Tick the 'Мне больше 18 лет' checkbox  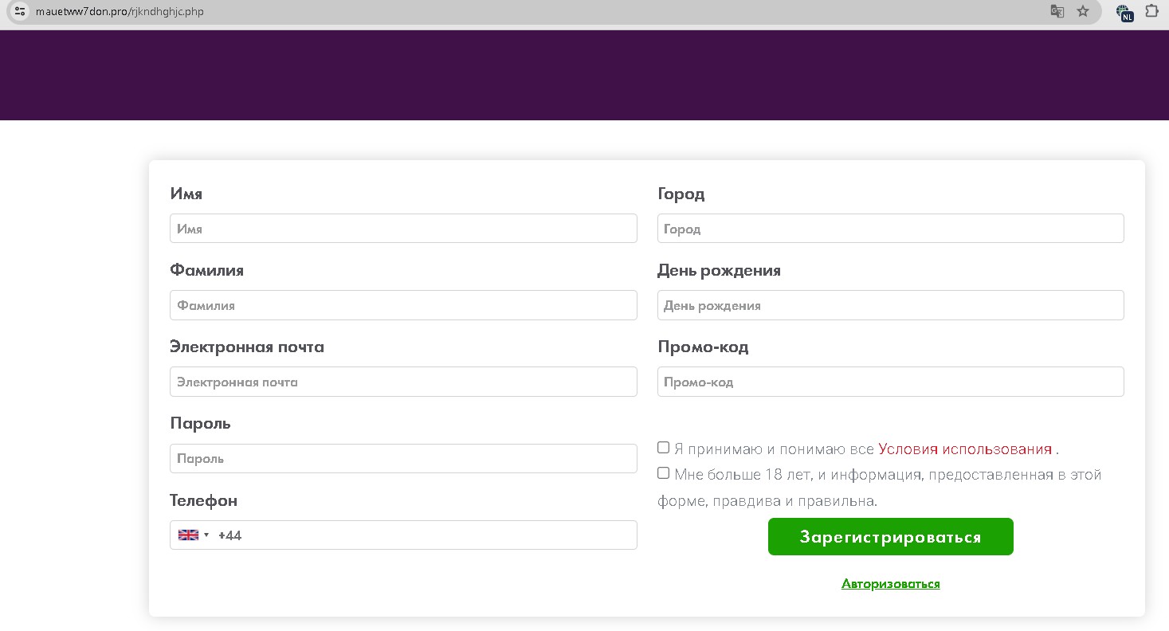point(663,473)
